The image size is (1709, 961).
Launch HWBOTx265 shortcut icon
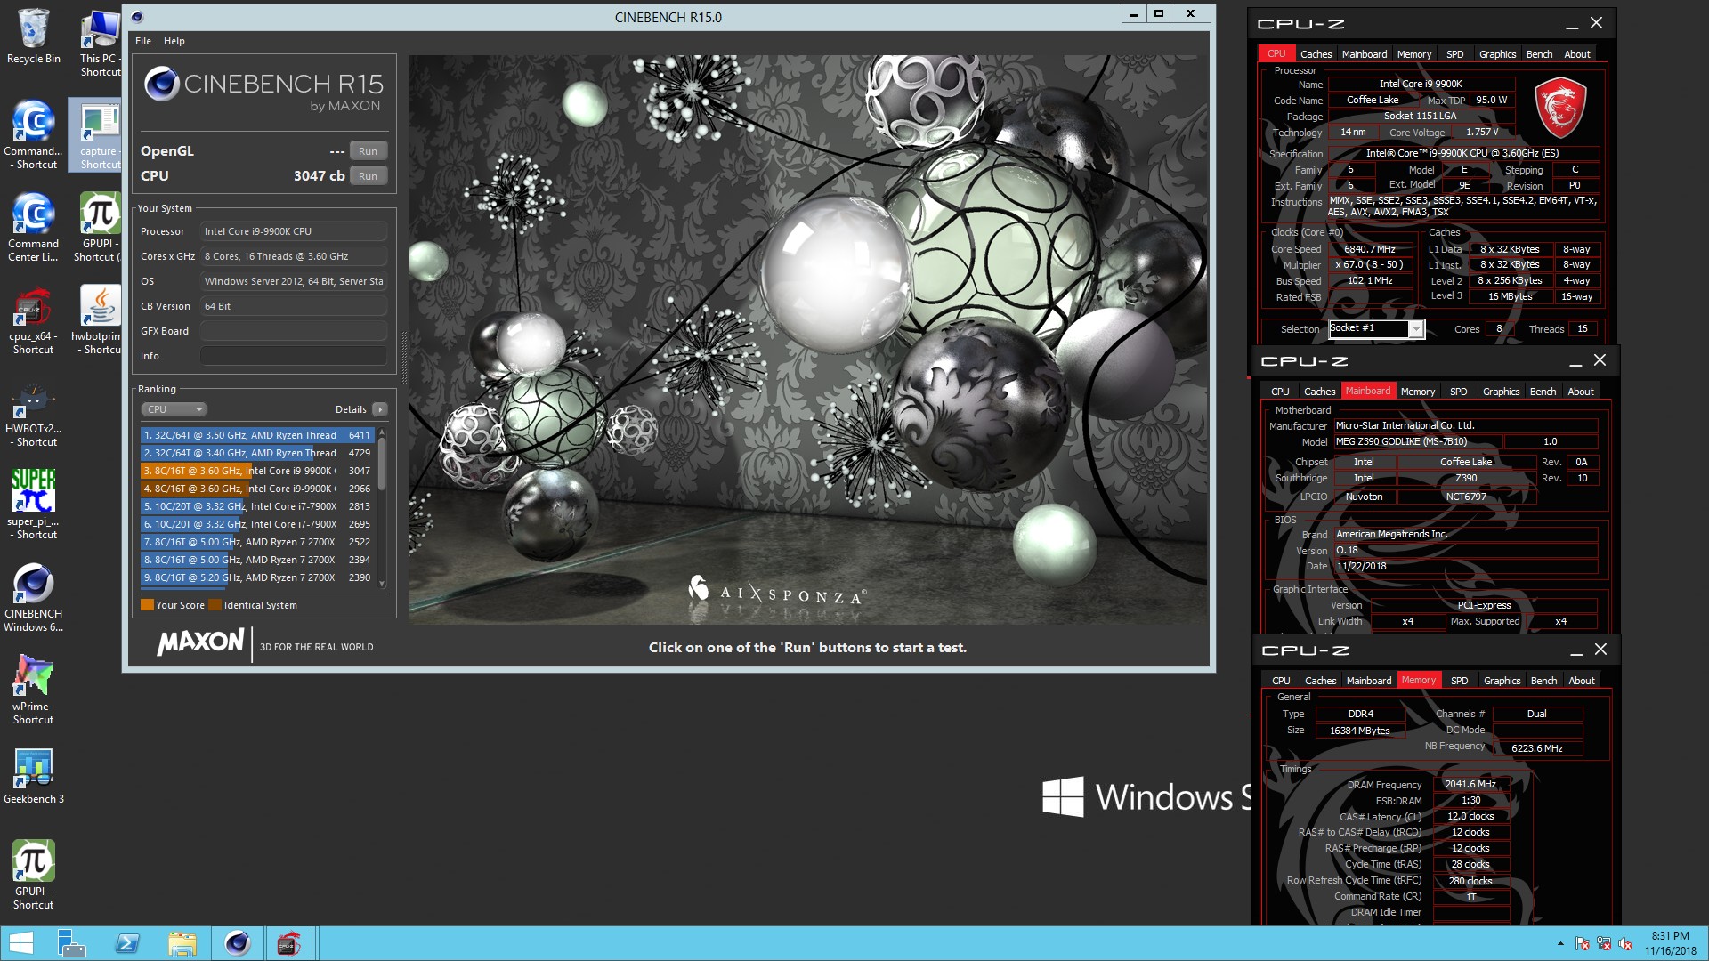[34, 413]
